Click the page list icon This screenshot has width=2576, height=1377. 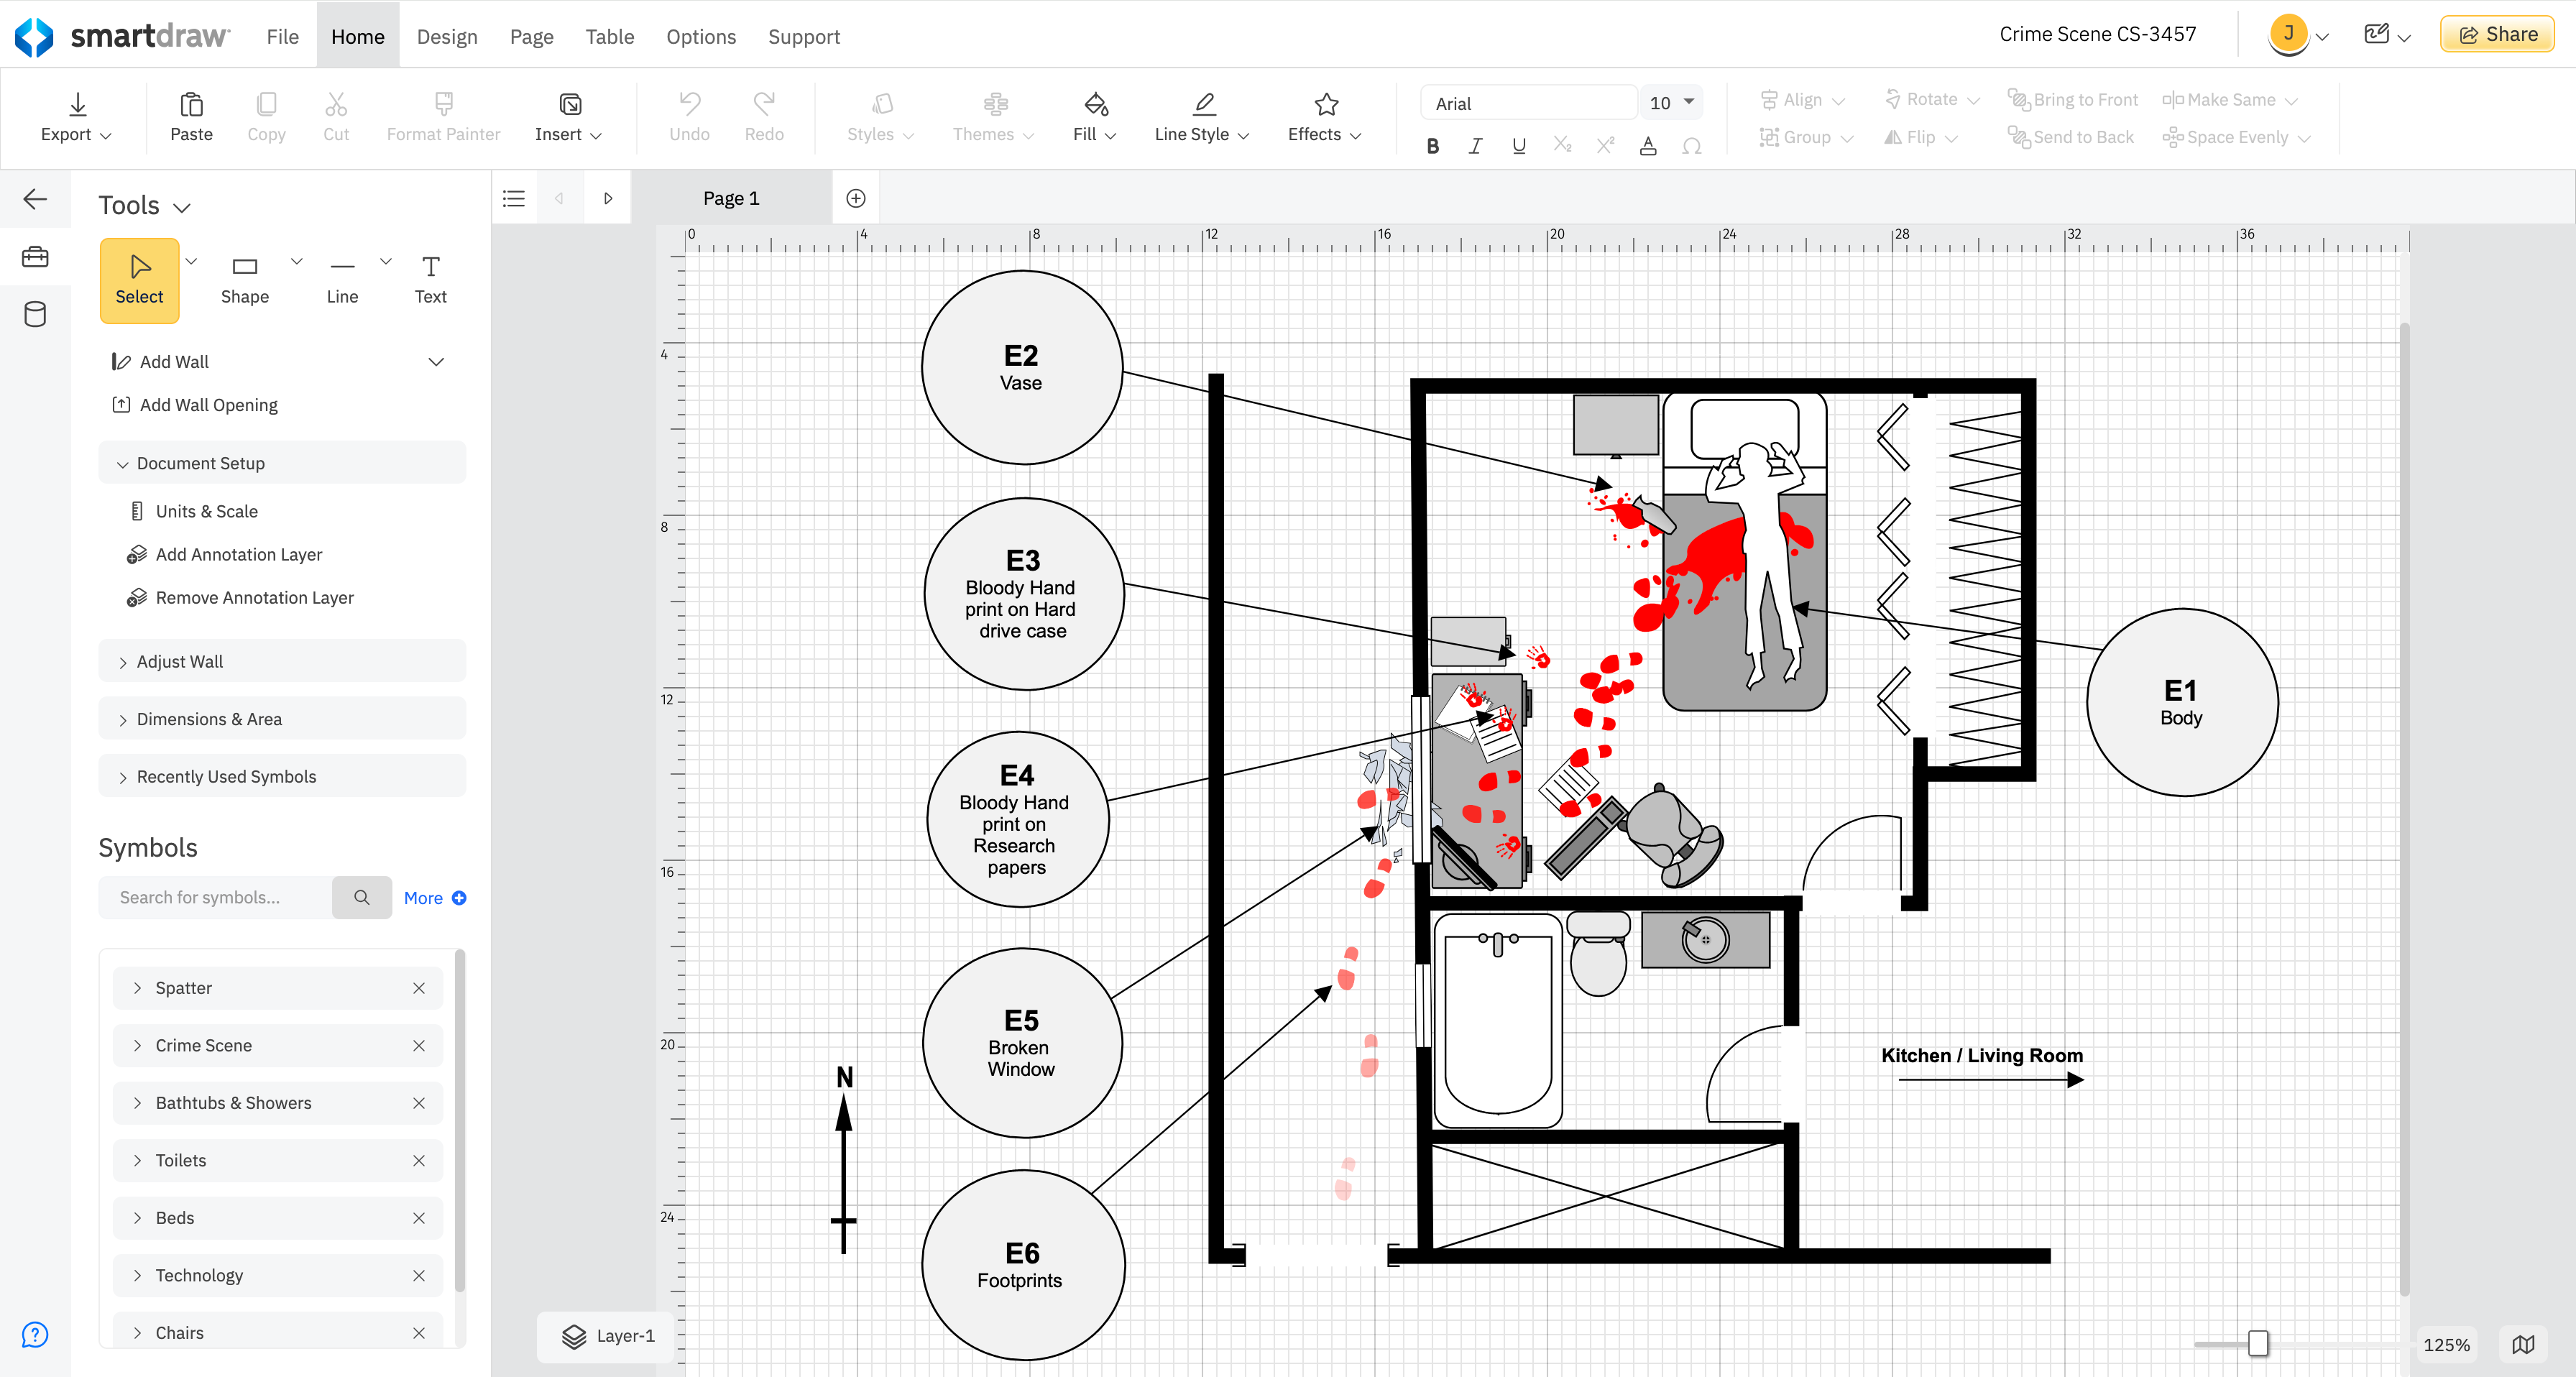click(x=514, y=198)
